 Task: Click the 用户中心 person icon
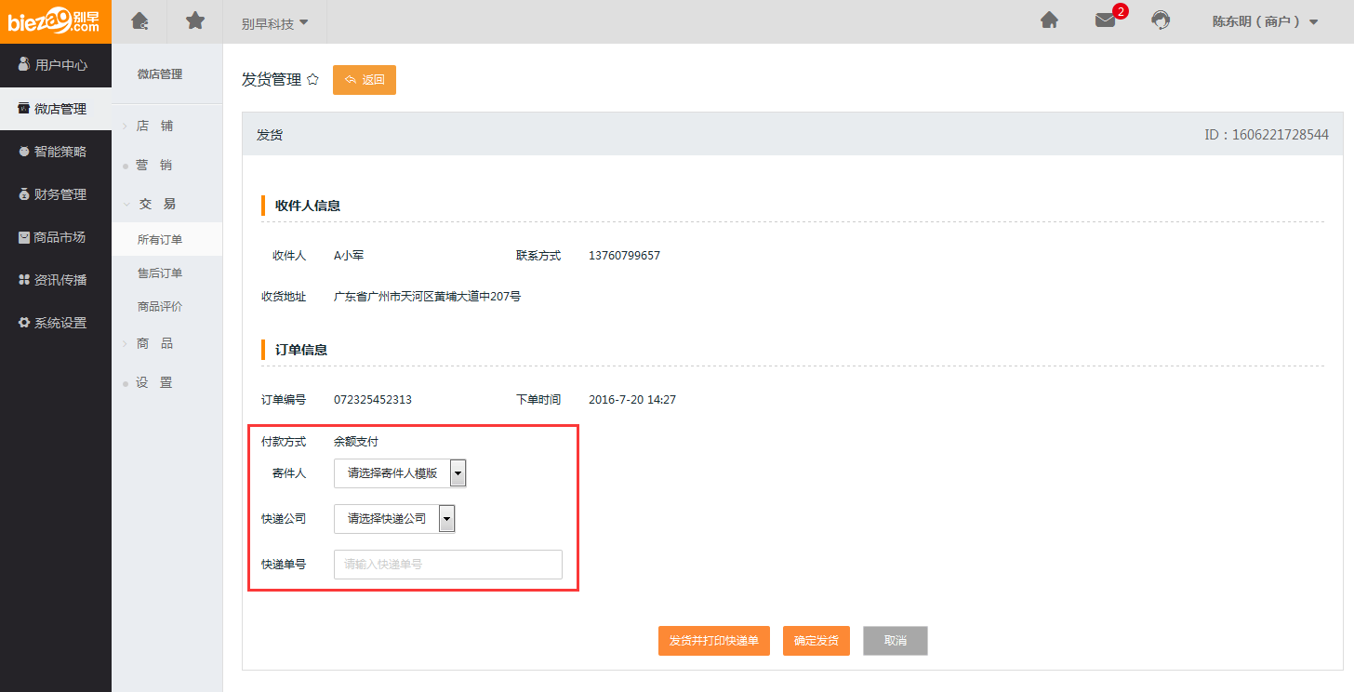[x=24, y=64]
